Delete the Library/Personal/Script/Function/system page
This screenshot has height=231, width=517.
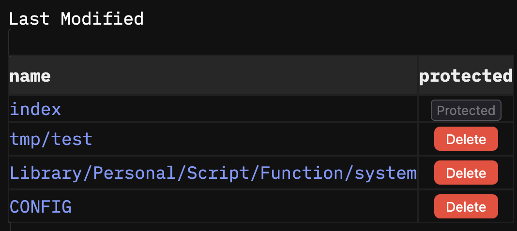[466, 173]
